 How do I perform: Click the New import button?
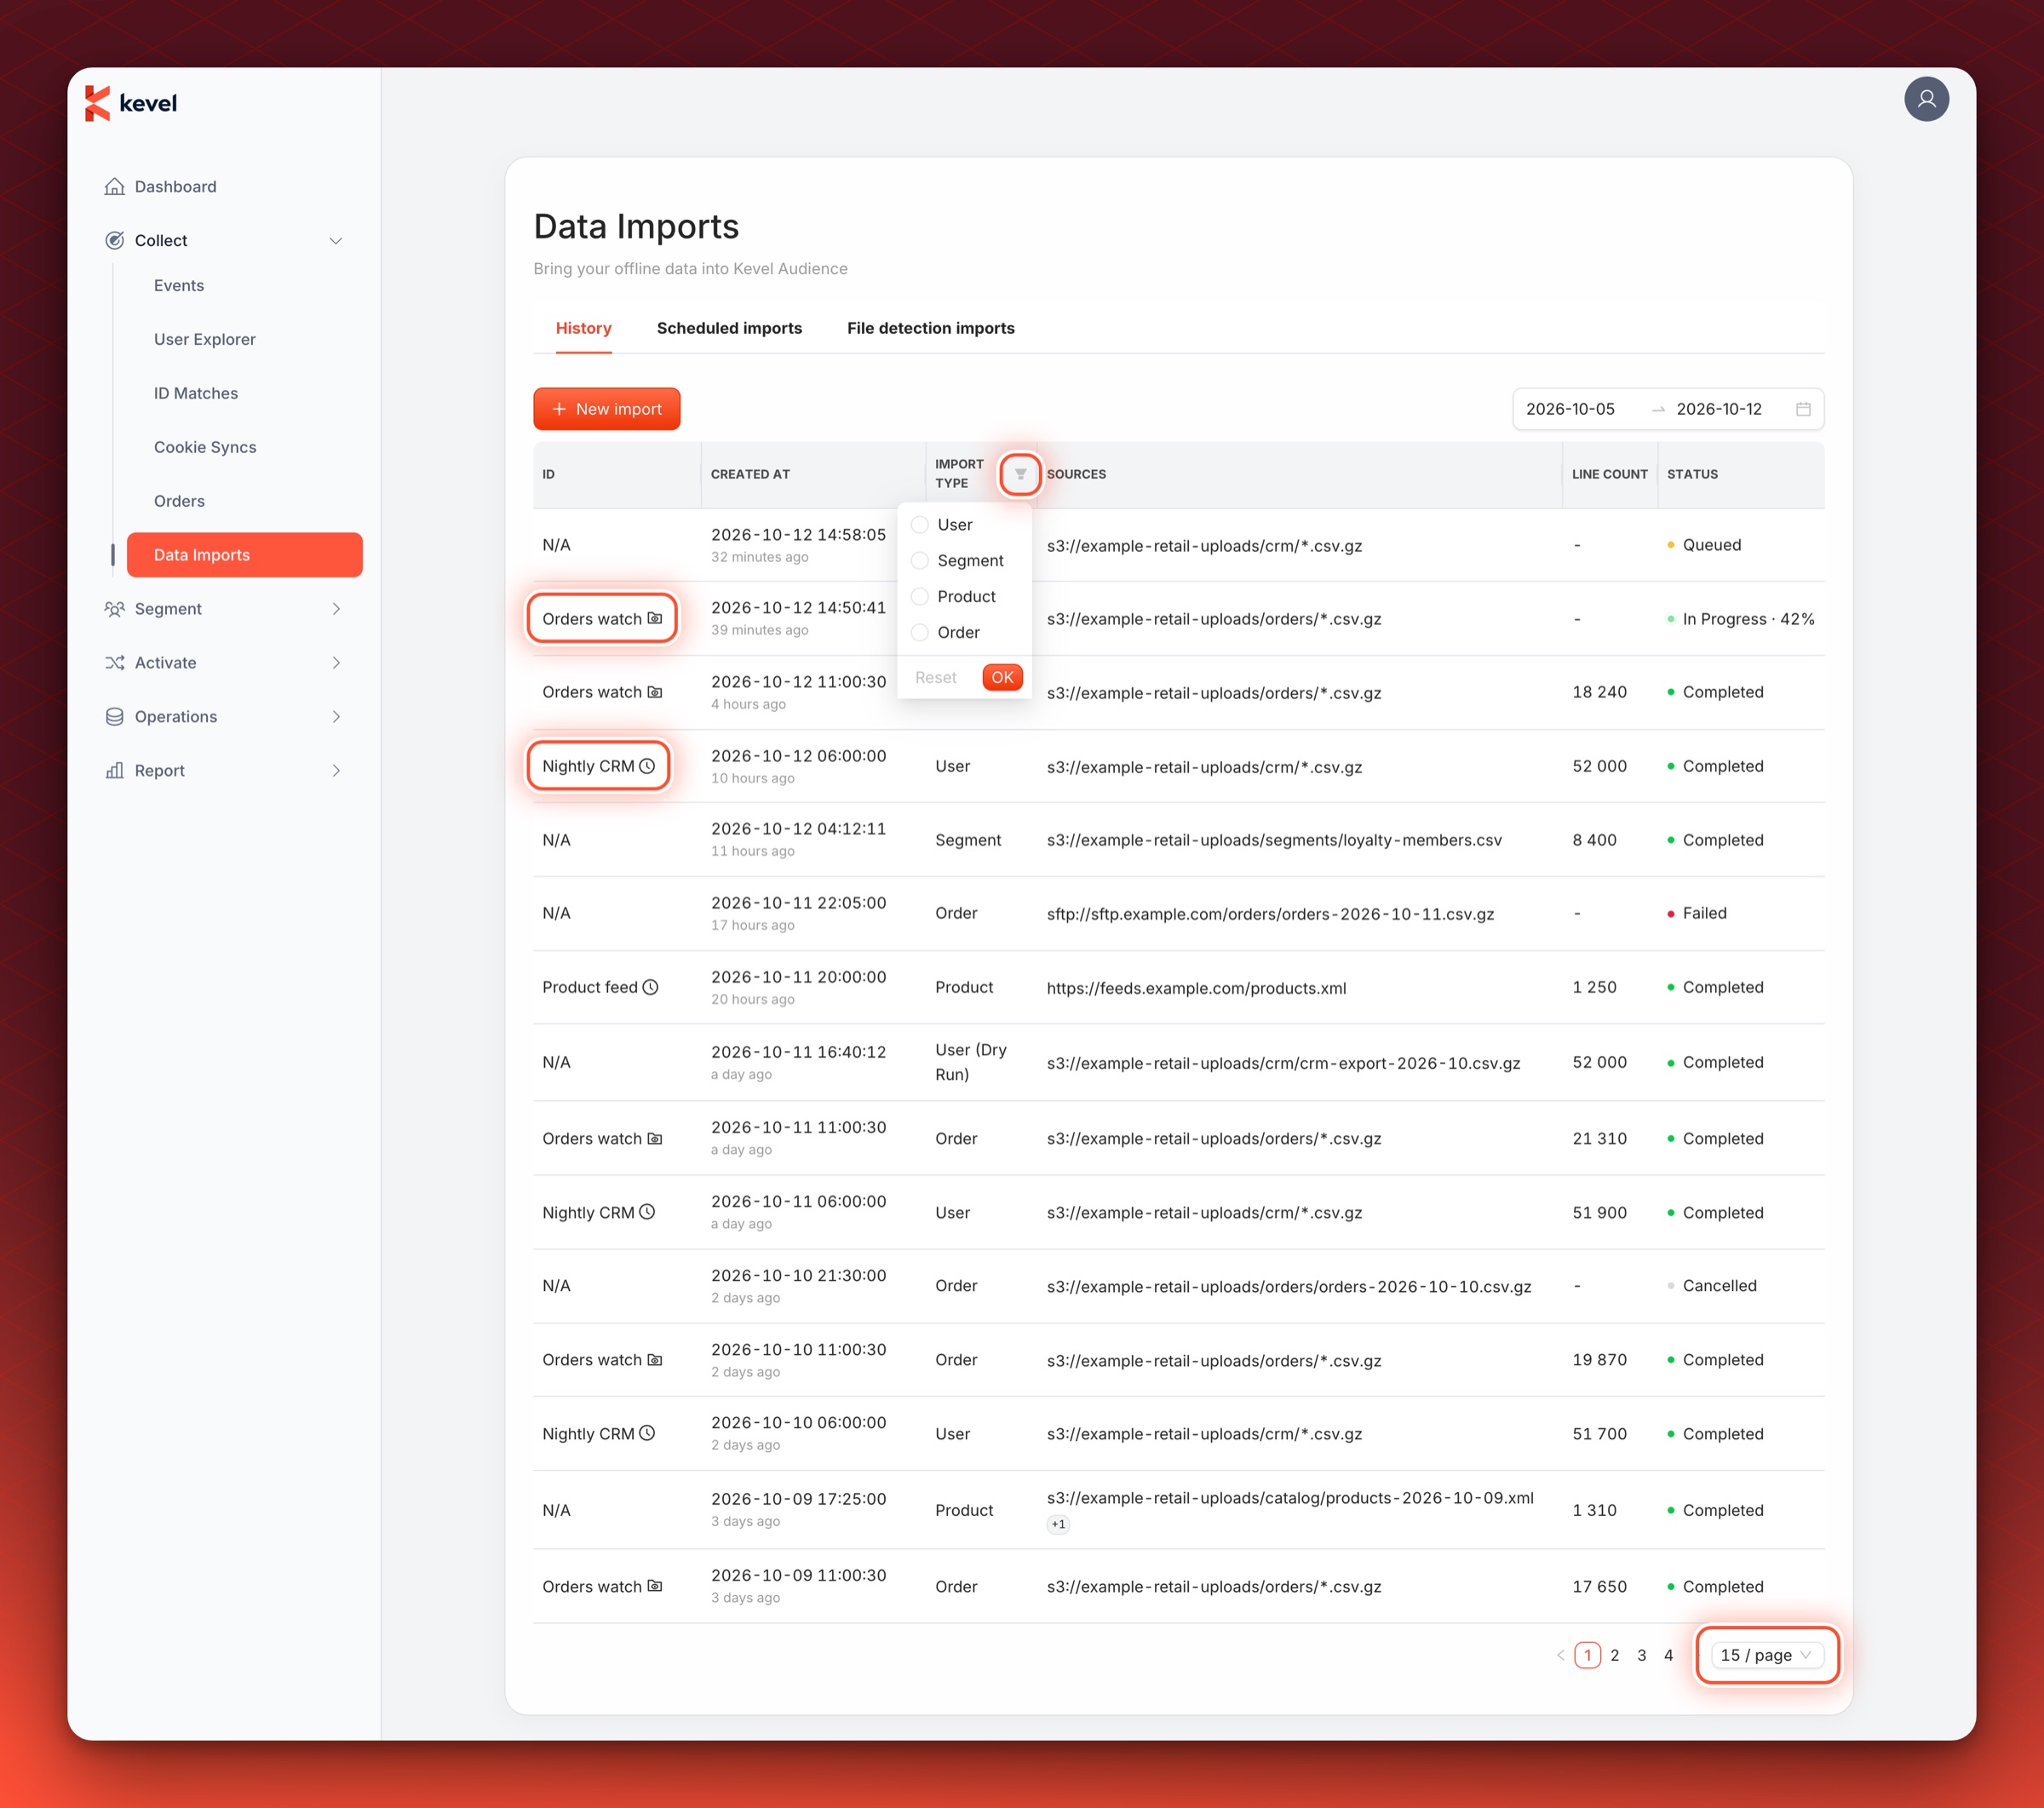point(606,409)
